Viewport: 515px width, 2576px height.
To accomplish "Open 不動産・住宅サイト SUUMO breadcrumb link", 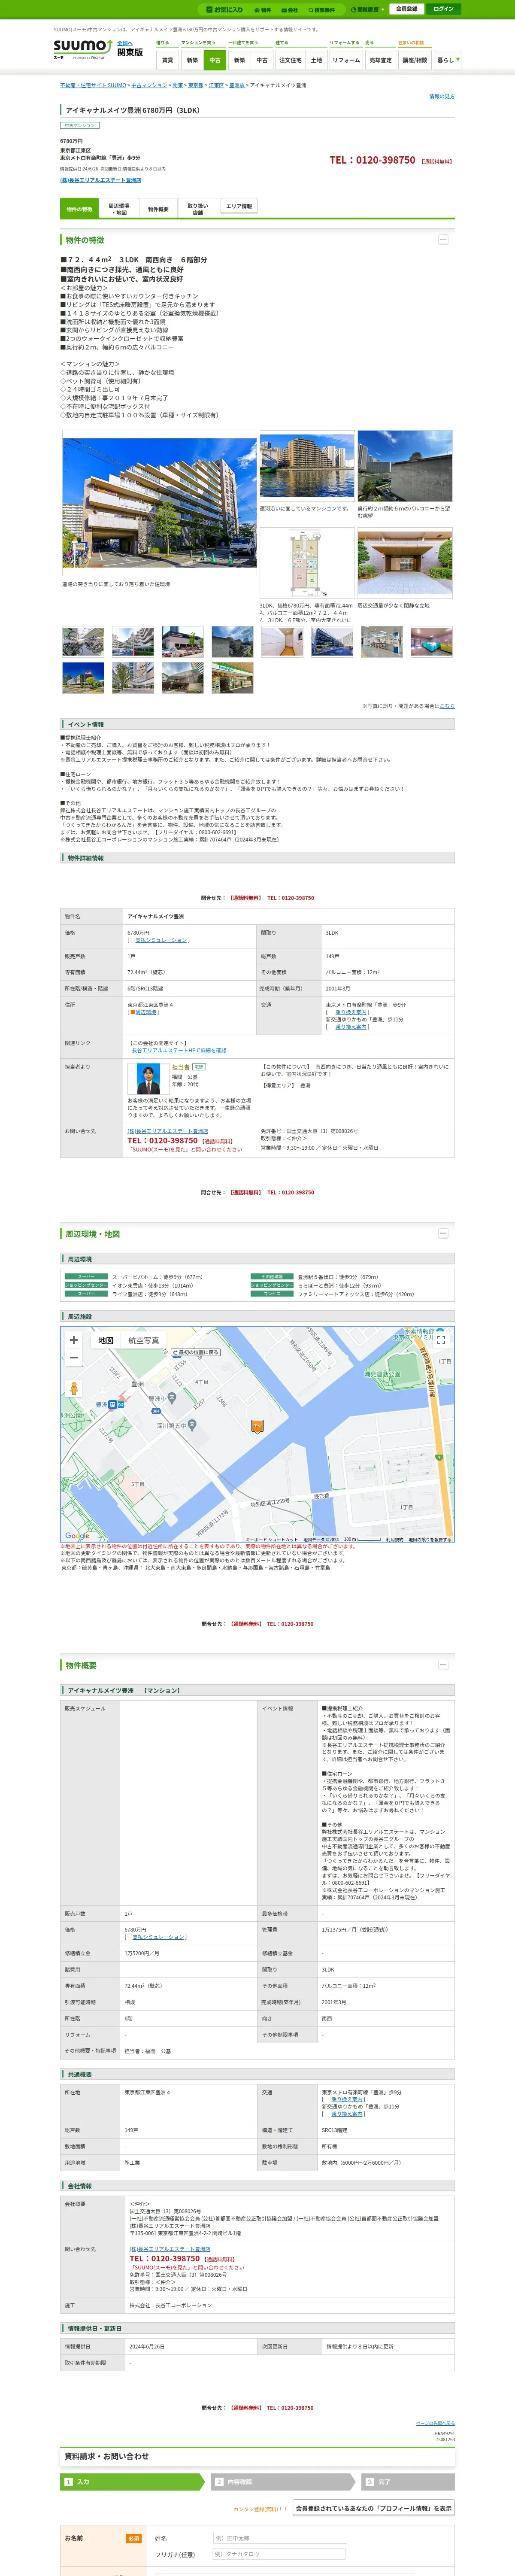I will point(93,85).
